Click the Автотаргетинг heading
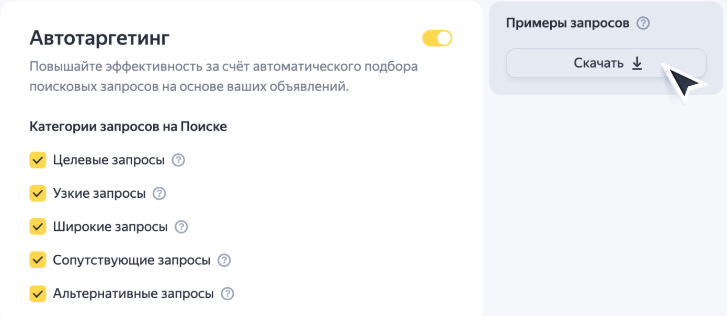Screen dimensions: 727x316 tap(99, 38)
